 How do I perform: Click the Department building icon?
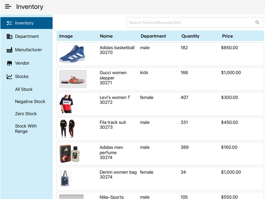[x=9, y=36]
